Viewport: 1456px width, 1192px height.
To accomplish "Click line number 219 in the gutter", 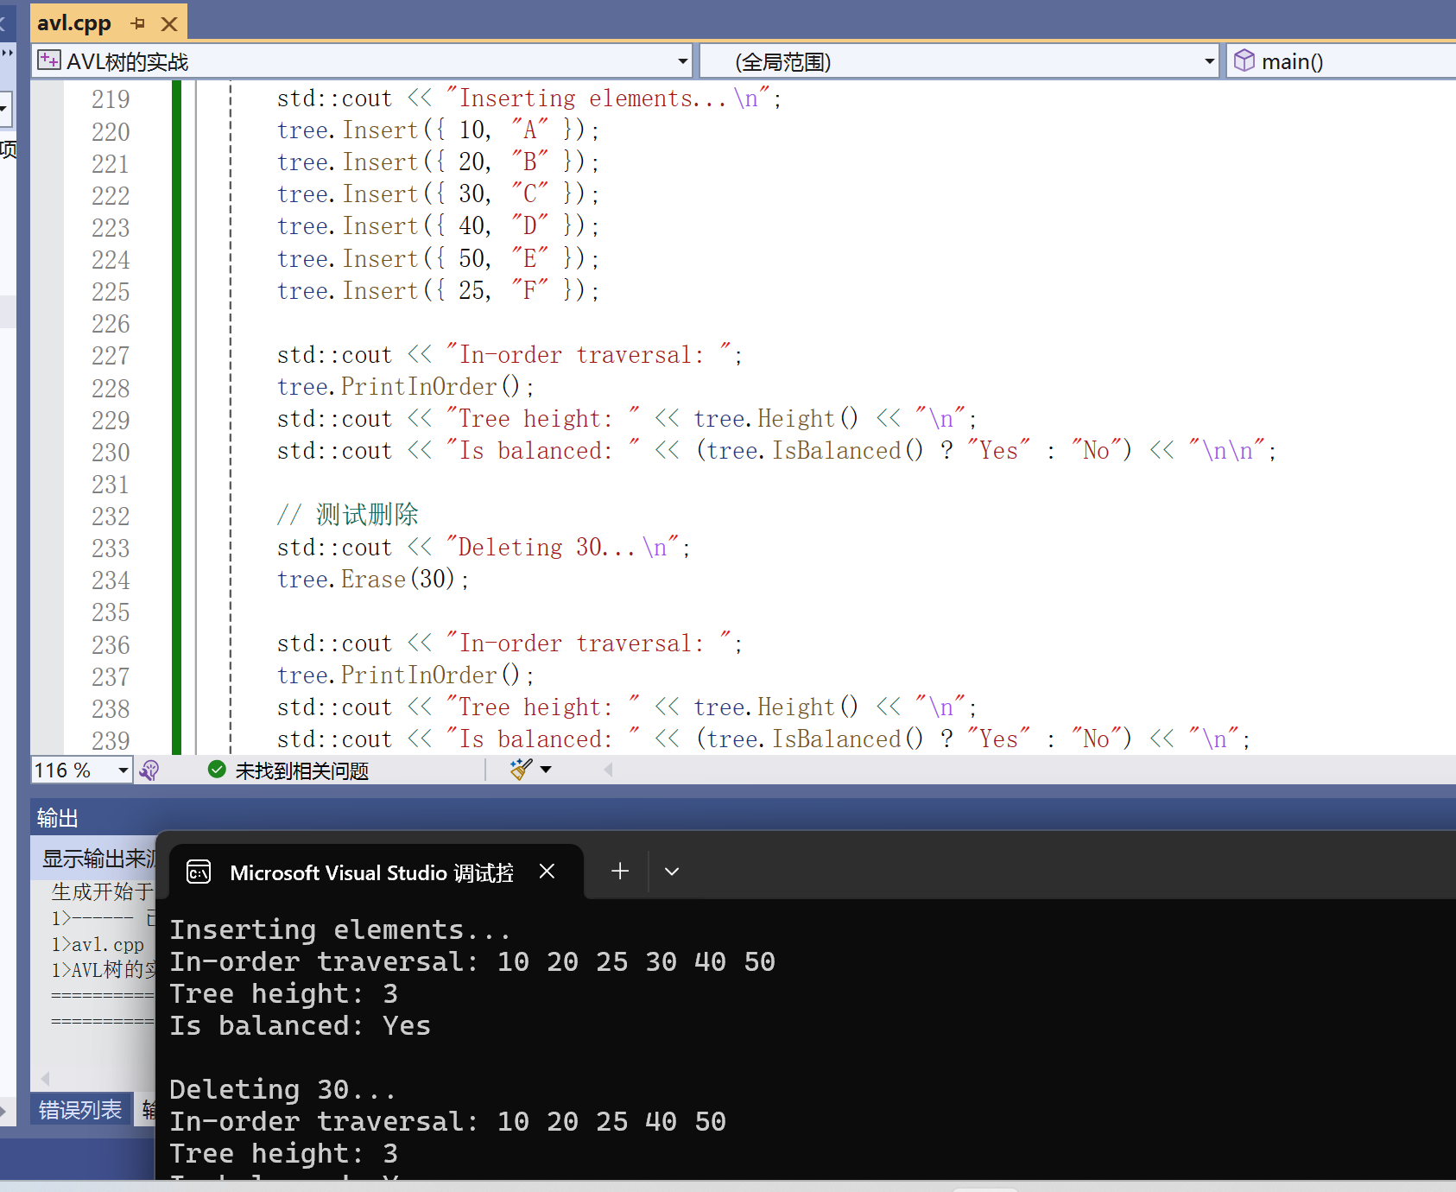I will (111, 99).
